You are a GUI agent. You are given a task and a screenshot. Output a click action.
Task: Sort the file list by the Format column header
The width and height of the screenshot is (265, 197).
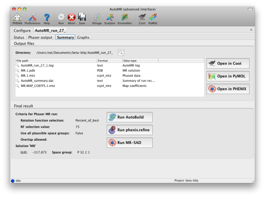click(109, 60)
